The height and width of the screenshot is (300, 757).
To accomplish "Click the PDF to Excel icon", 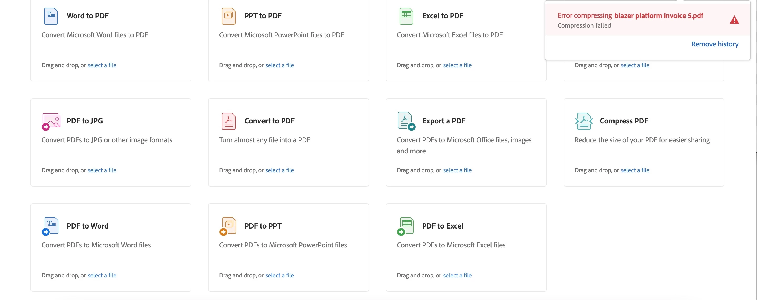I will coord(406,226).
